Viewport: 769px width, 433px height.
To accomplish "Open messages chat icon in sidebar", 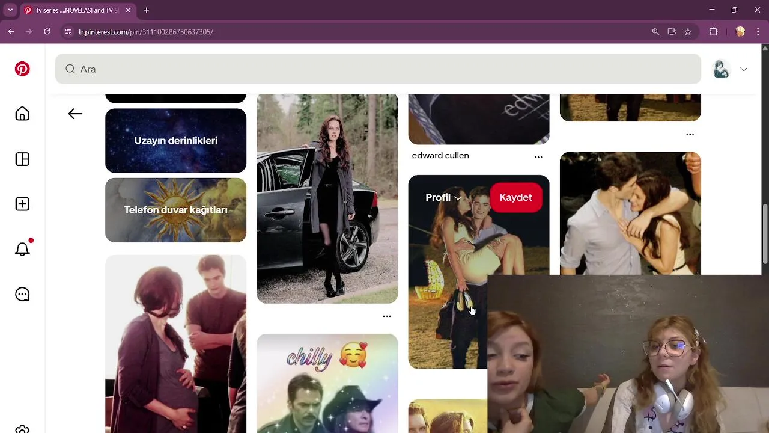I will click(x=22, y=295).
